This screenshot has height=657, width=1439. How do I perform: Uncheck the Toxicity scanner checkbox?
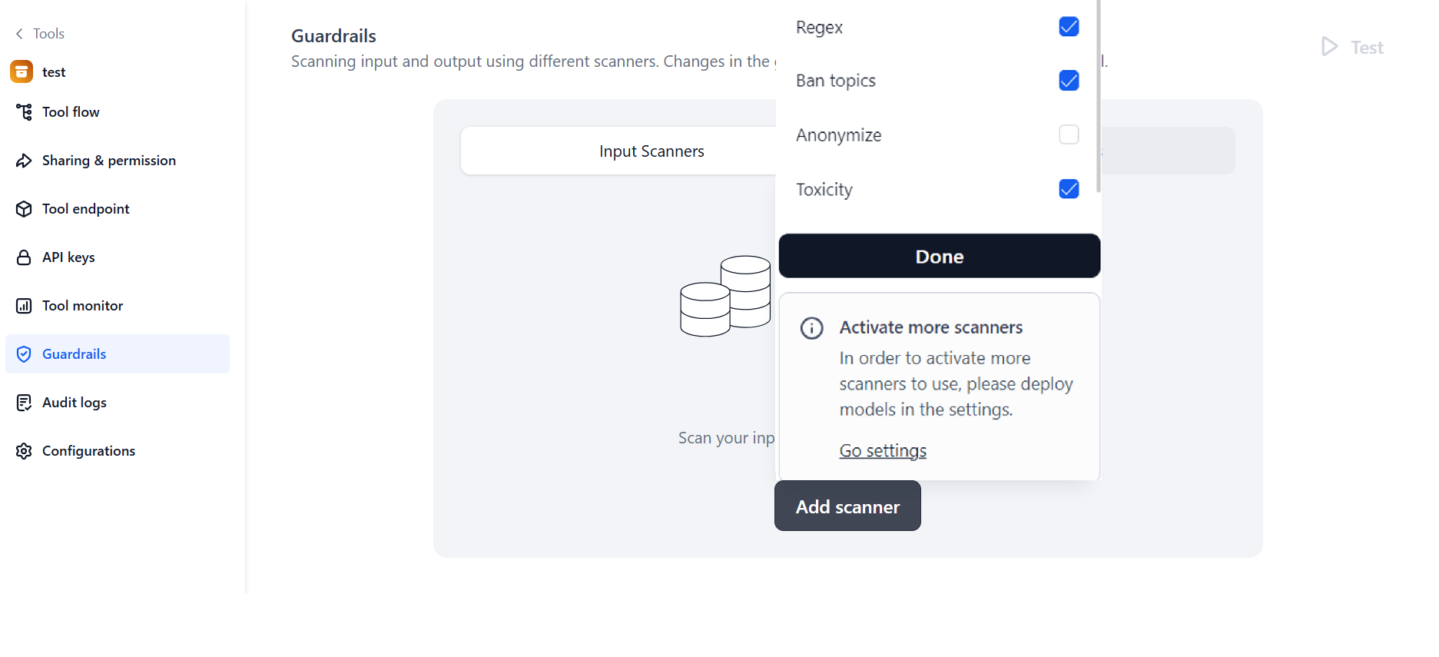pos(1069,189)
